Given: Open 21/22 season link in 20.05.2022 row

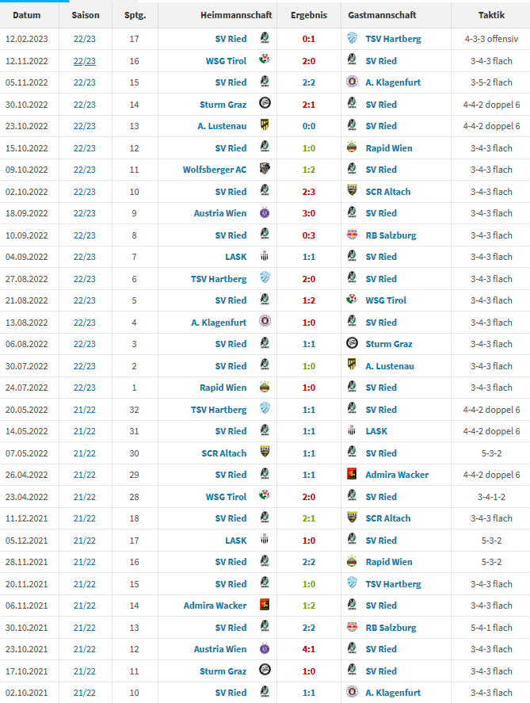Looking at the screenshot, I should 85,410.
